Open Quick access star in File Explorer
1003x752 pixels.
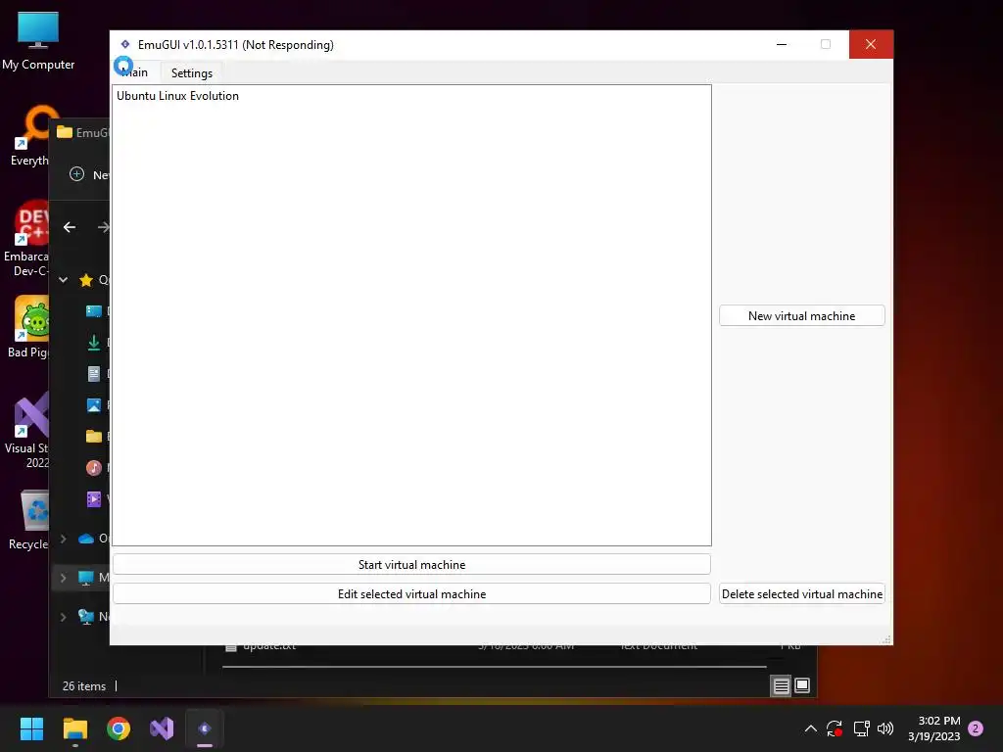pos(86,279)
